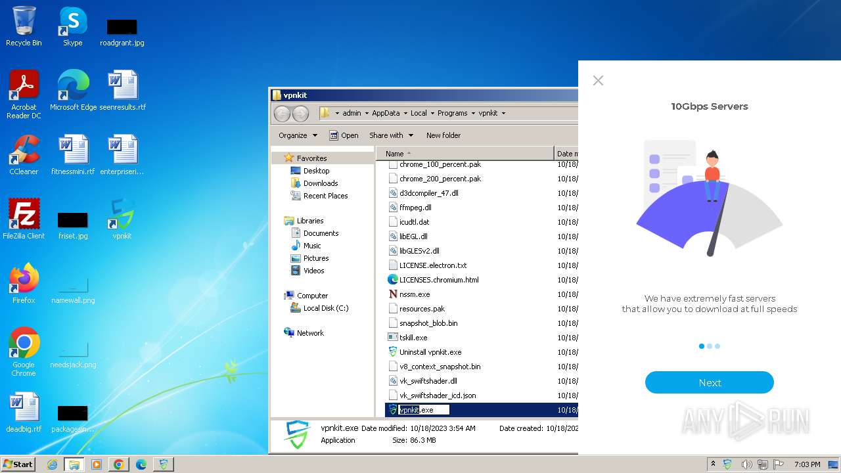The width and height of the screenshot is (841, 473).
Task: Select fitnessmini.rtf desktop file
Action: point(73,154)
